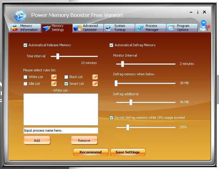Minimize the Power Memory Booster window
Screen dimensions: 219x169
click(x=191, y=12)
